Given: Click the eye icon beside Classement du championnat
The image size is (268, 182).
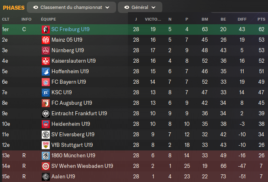Looking at the screenshot, I should click(36, 7).
